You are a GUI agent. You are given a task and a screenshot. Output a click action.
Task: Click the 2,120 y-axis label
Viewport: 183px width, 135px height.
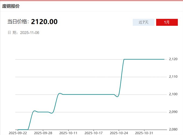(x=173, y=59)
